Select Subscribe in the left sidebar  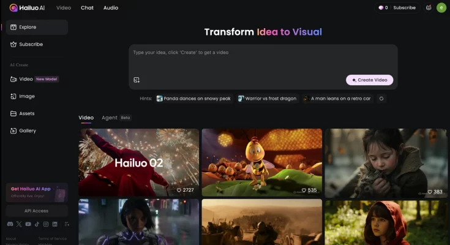click(37, 44)
